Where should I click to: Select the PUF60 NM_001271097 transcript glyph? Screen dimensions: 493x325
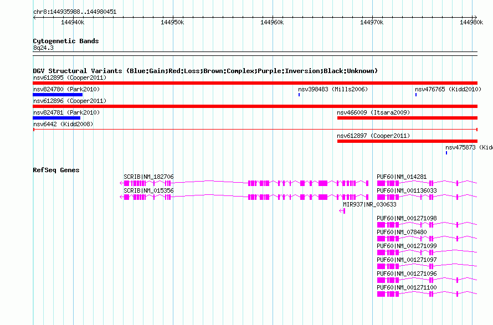(427, 266)
